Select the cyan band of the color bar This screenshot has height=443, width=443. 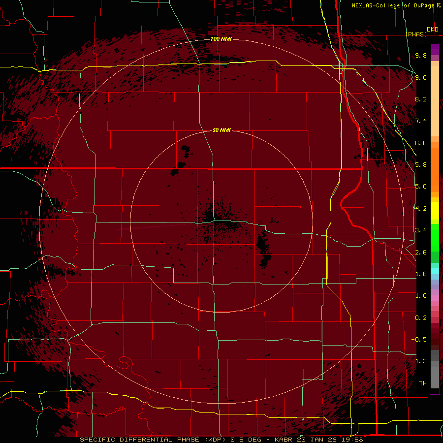pyautogui.click(x=435, y=271)
